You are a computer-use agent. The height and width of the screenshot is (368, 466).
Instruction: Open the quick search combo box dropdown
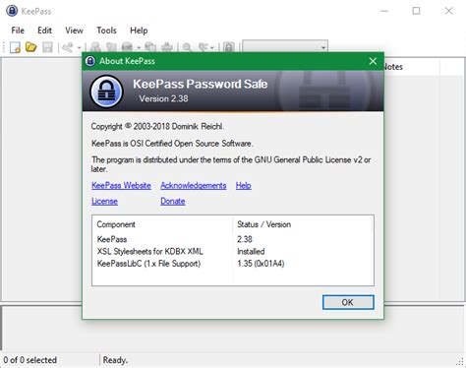click(323, 47)
